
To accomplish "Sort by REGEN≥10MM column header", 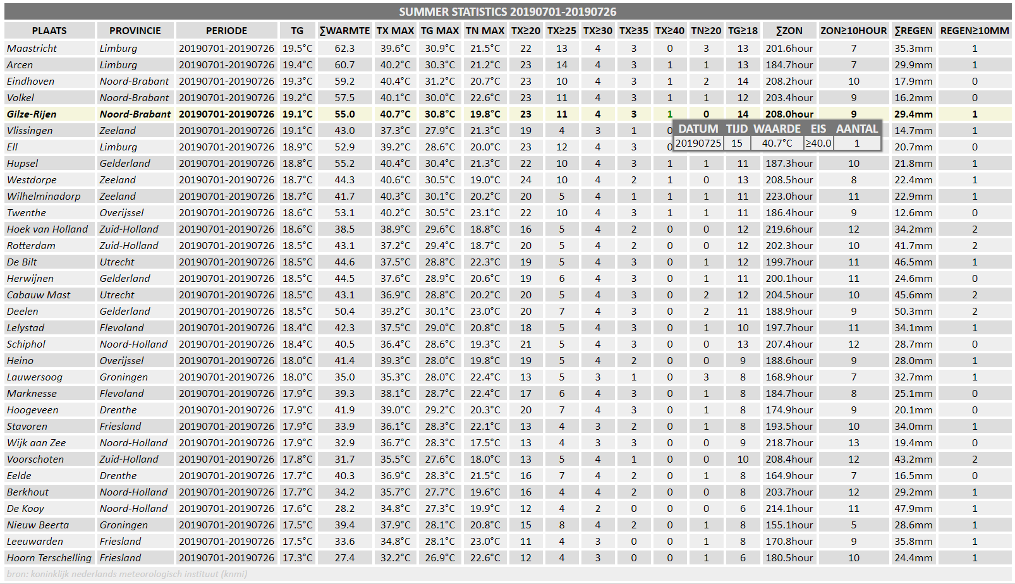I will point(975,30).
